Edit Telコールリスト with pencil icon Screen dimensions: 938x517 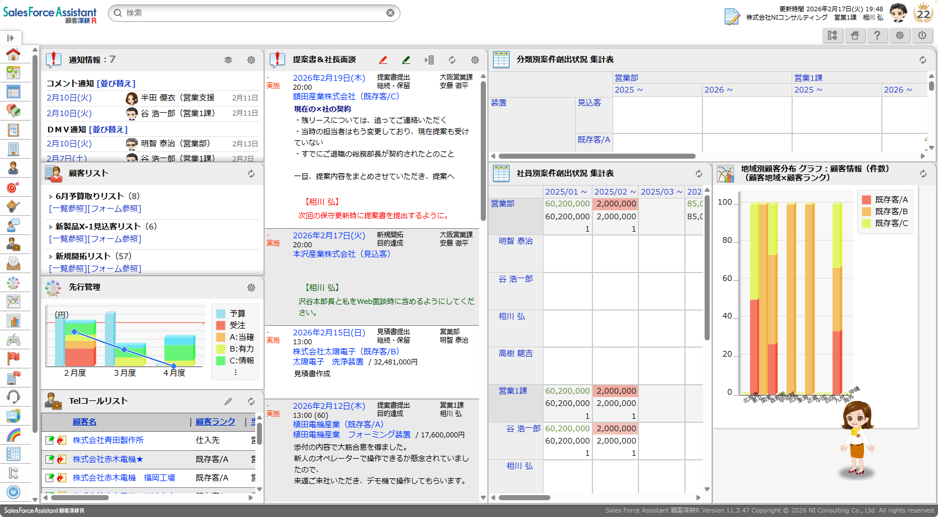click(x=228, y=401)
